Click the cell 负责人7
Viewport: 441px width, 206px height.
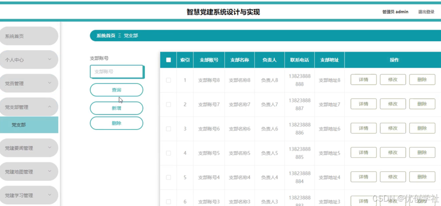pos(269,104)
